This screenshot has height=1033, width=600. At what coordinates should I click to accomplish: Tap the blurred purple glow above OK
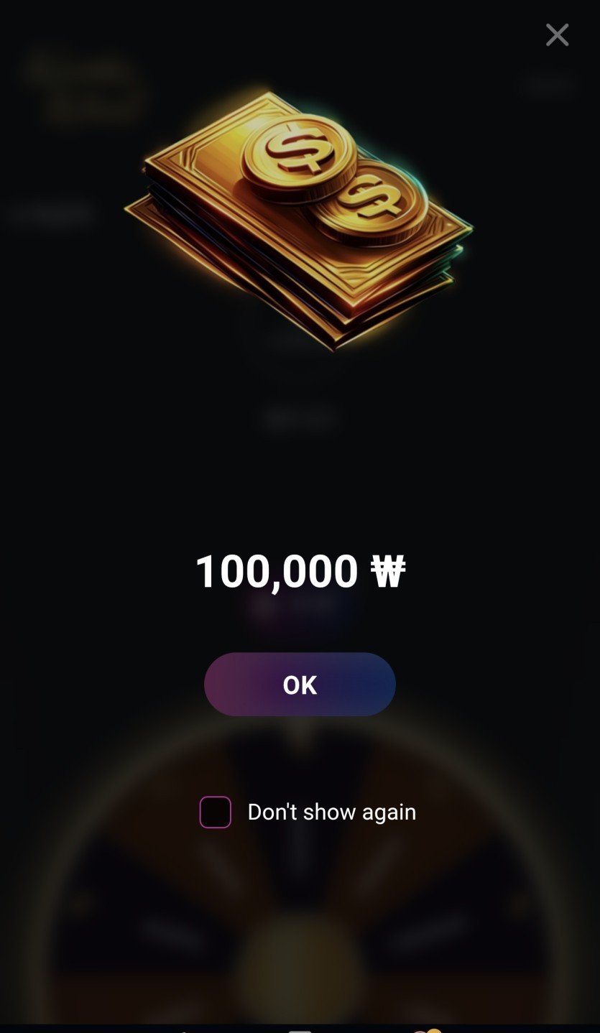pyautogui.click(x=300, y=607)
